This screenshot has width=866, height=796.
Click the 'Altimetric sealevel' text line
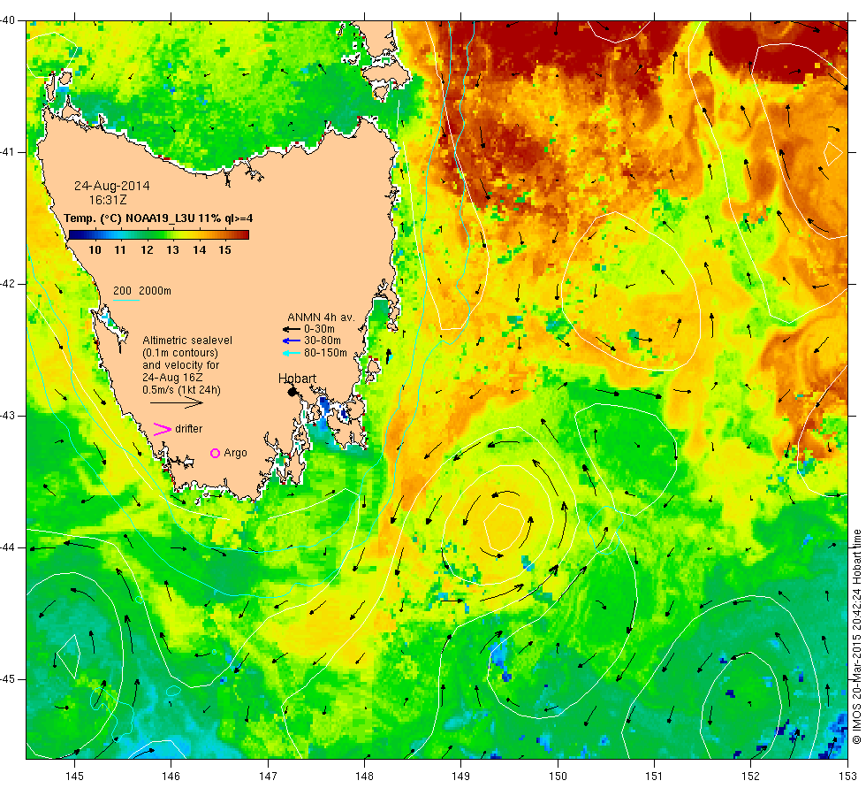tap(187, 341)
